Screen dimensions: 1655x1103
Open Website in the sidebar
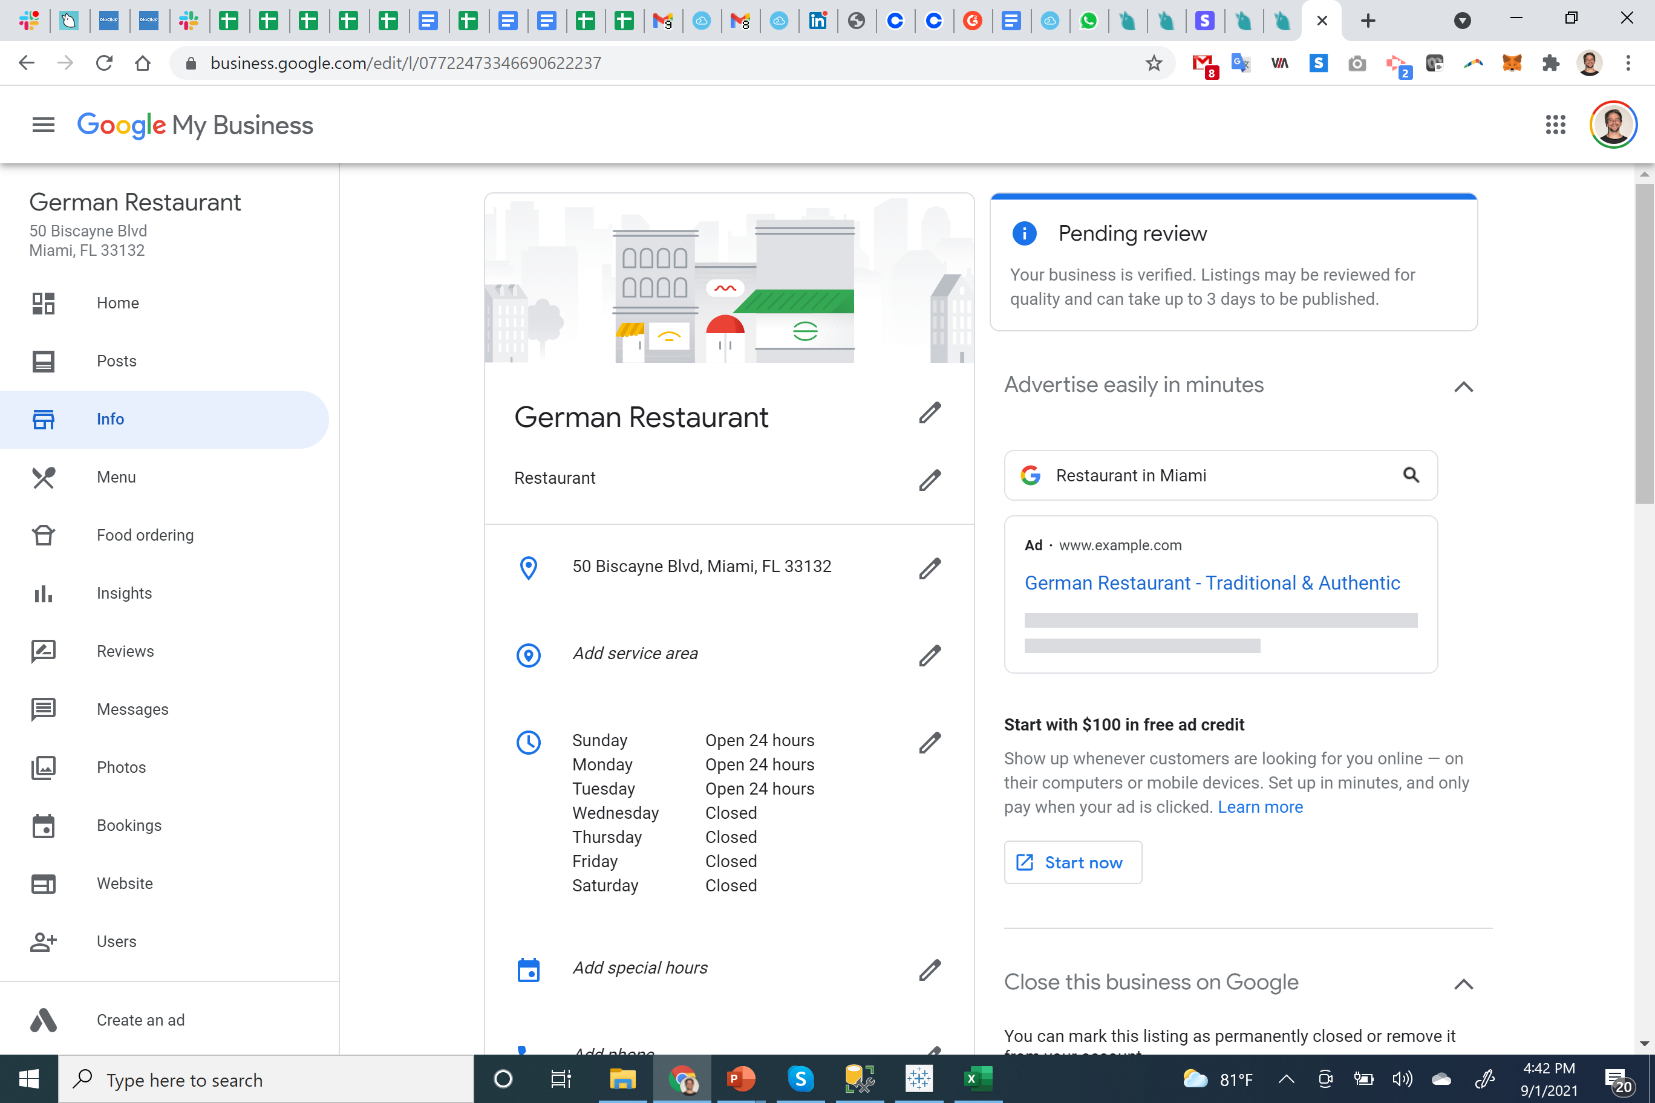click(164, 883)
